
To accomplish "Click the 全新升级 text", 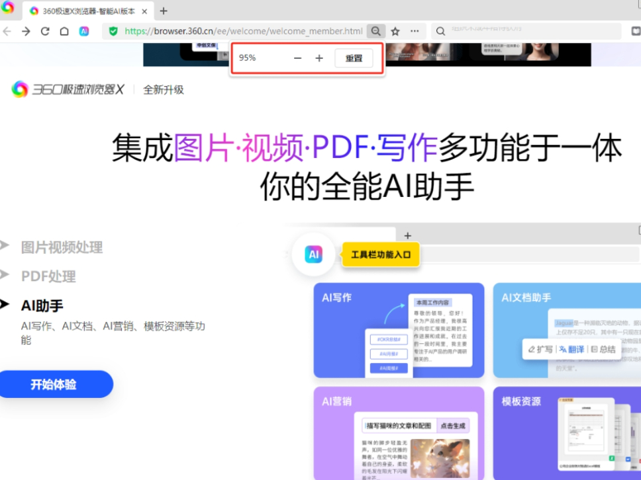I will (x=164, y=90).
